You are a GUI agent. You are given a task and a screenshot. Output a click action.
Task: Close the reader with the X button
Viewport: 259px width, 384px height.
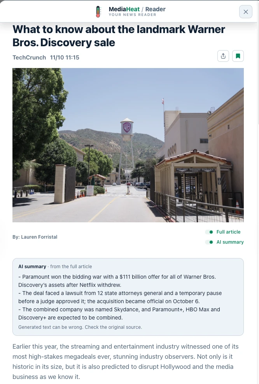tap(245, 12)
